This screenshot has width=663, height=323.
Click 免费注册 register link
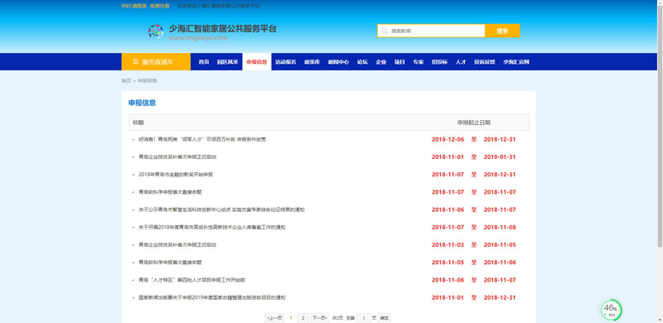(159, 6)
